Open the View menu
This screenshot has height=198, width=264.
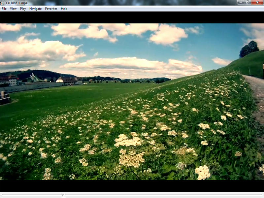[13, 9]
